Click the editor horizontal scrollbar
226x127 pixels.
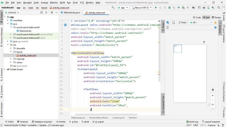(x=106, y=115)
